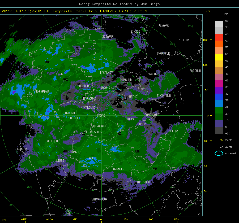The width and height of the screenshot is (239, 223).
Task: Select the magenta 42 dBZ color swatch
Action: [x=219, y=84]
